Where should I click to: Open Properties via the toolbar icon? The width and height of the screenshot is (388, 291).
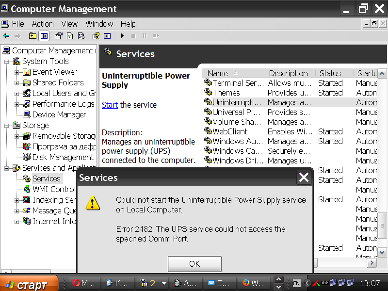(58, 36)
